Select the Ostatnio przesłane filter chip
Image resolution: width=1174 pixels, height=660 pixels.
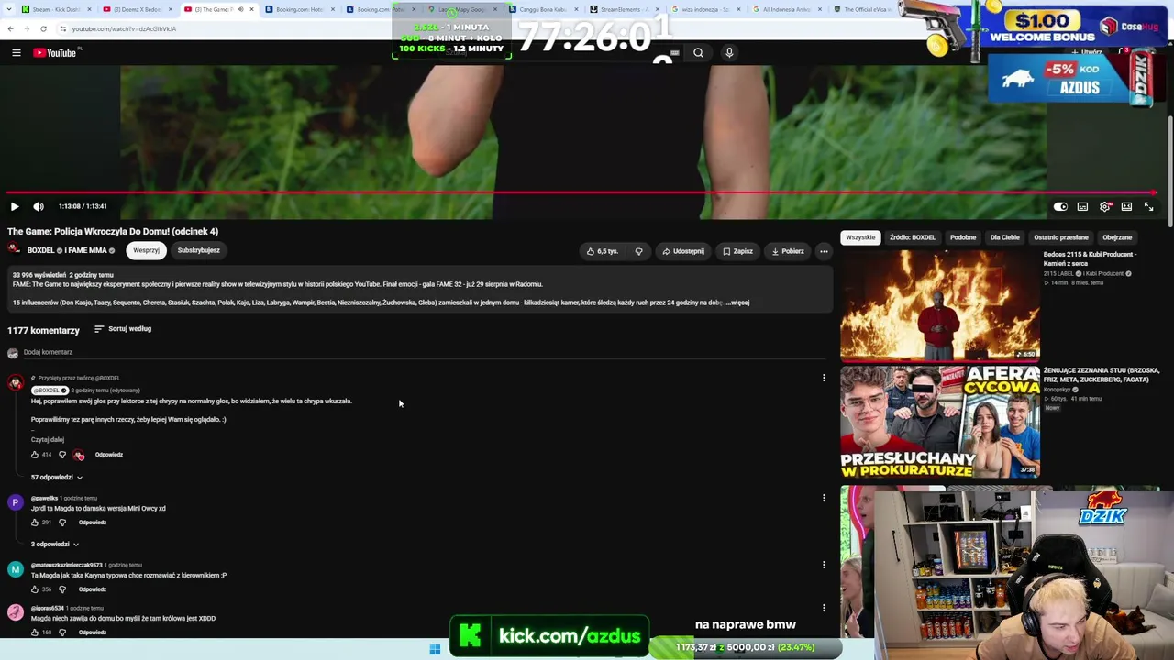(1061, 237)
